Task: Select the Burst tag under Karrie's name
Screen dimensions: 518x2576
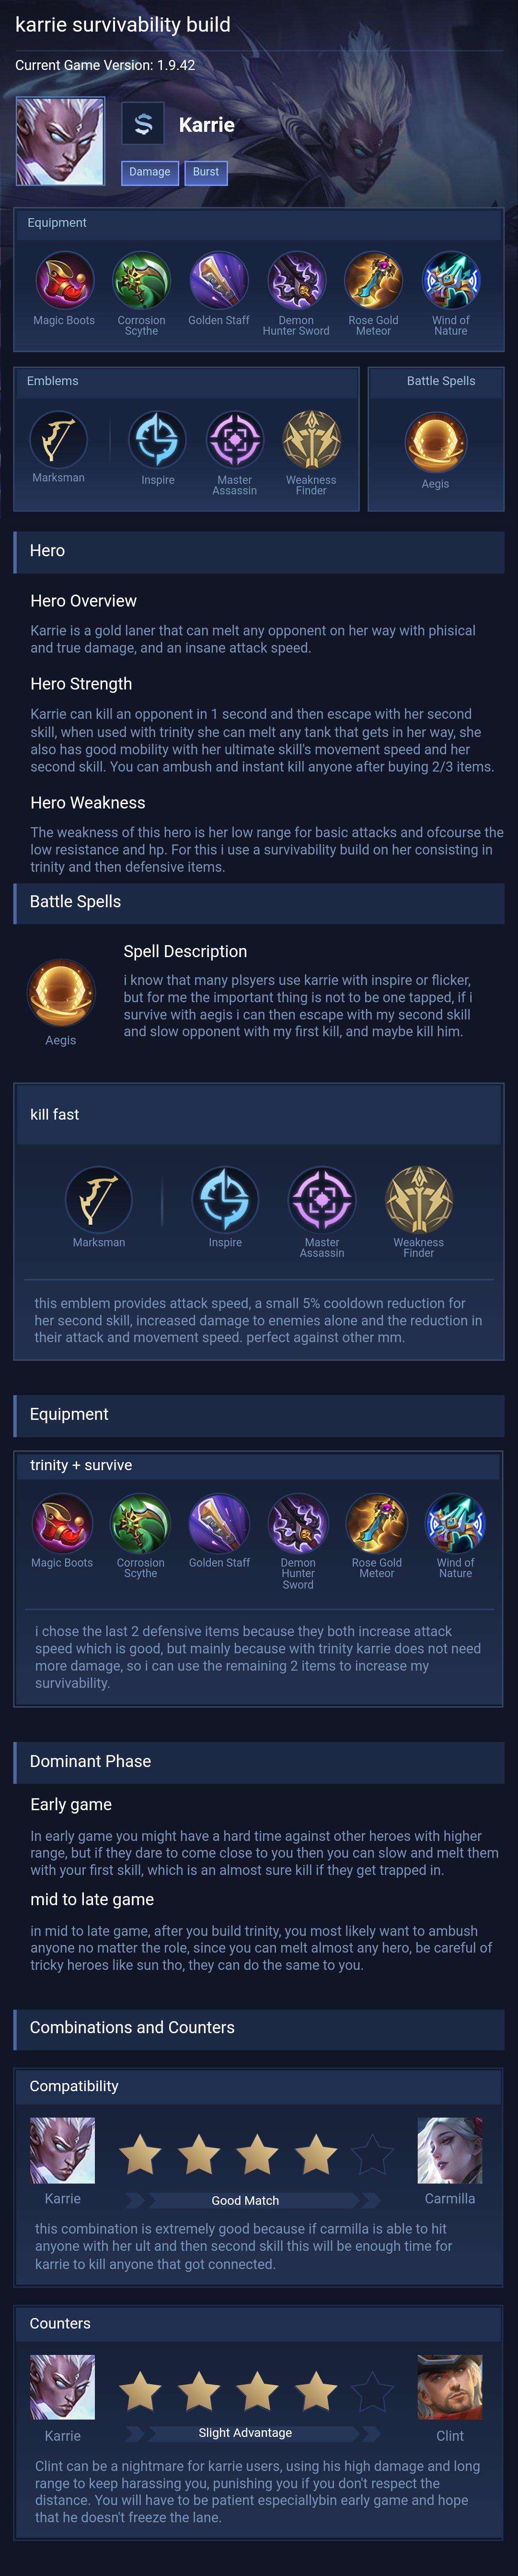Action: click(206, 172)
